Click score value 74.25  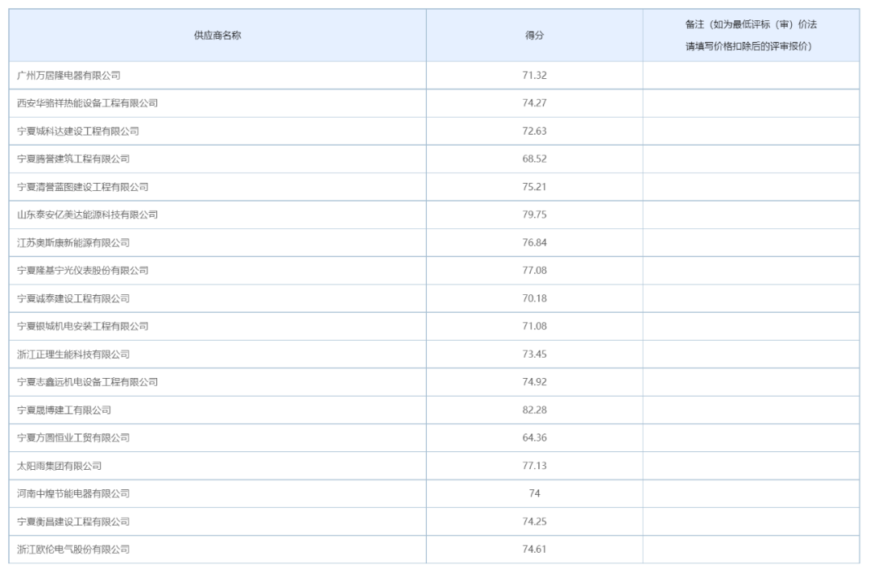coord(534,521)
